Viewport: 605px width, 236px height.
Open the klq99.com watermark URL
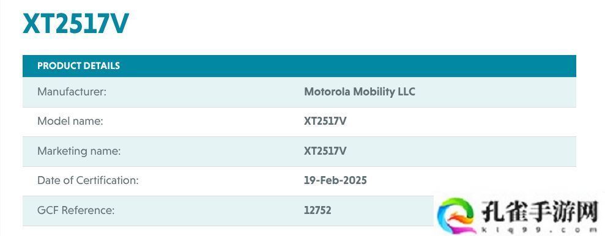pyautogui.click(x=540, y=230)
